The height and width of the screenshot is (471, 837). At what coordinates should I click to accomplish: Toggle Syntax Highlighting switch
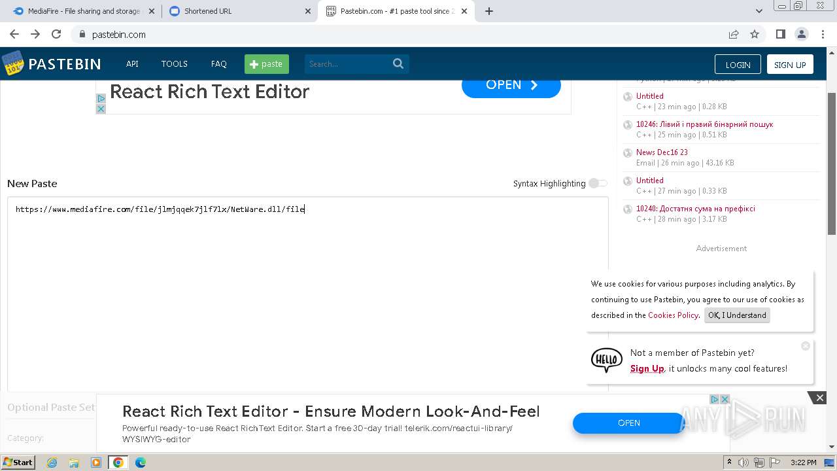click(x=598, y=183)
